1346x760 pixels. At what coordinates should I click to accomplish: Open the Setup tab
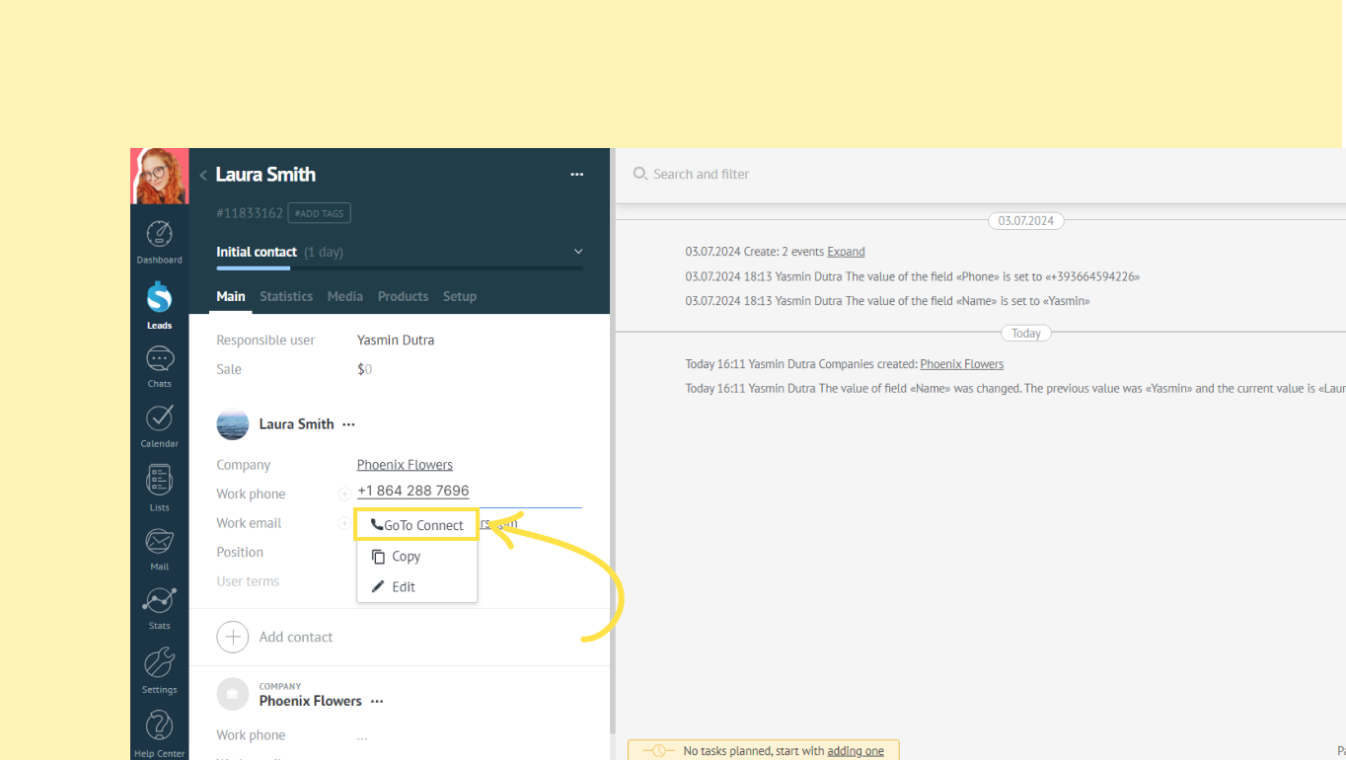pos(460,296)
